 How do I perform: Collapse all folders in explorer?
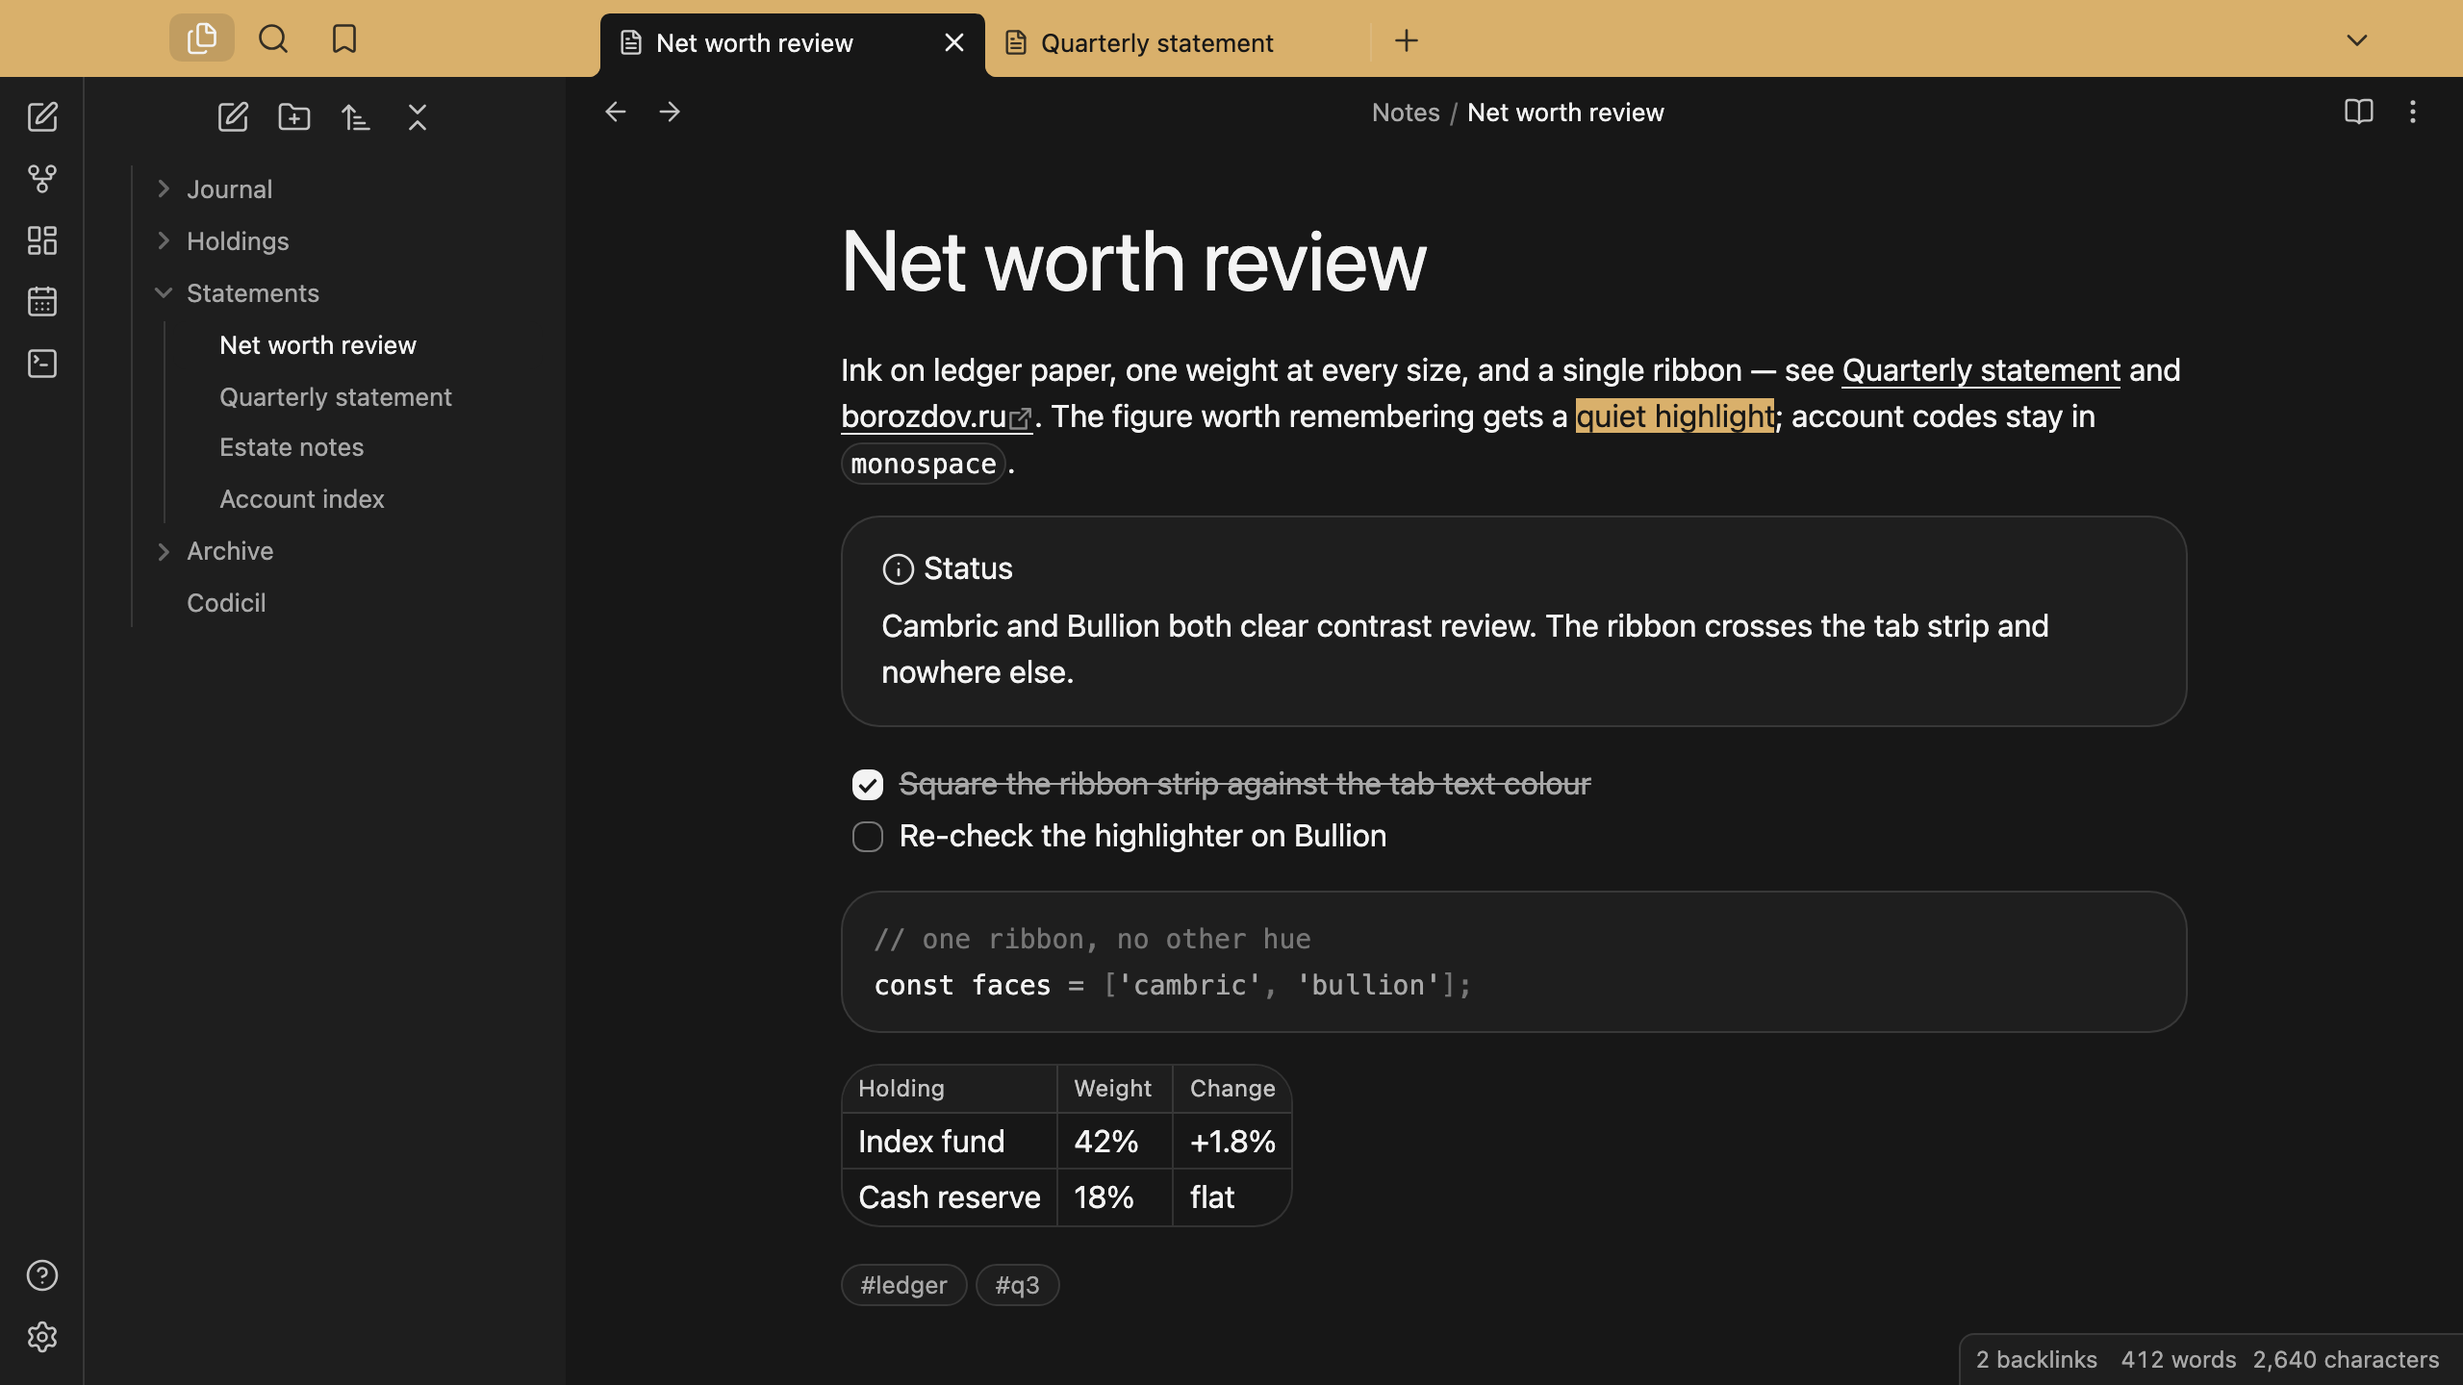[x=418, y=117]
